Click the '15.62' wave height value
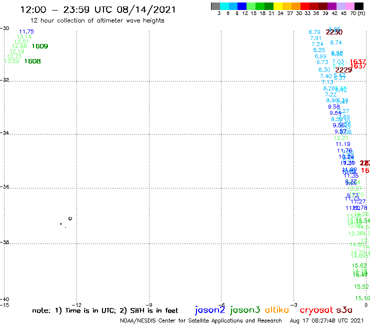Screen dimensions: 370x325 359,266
